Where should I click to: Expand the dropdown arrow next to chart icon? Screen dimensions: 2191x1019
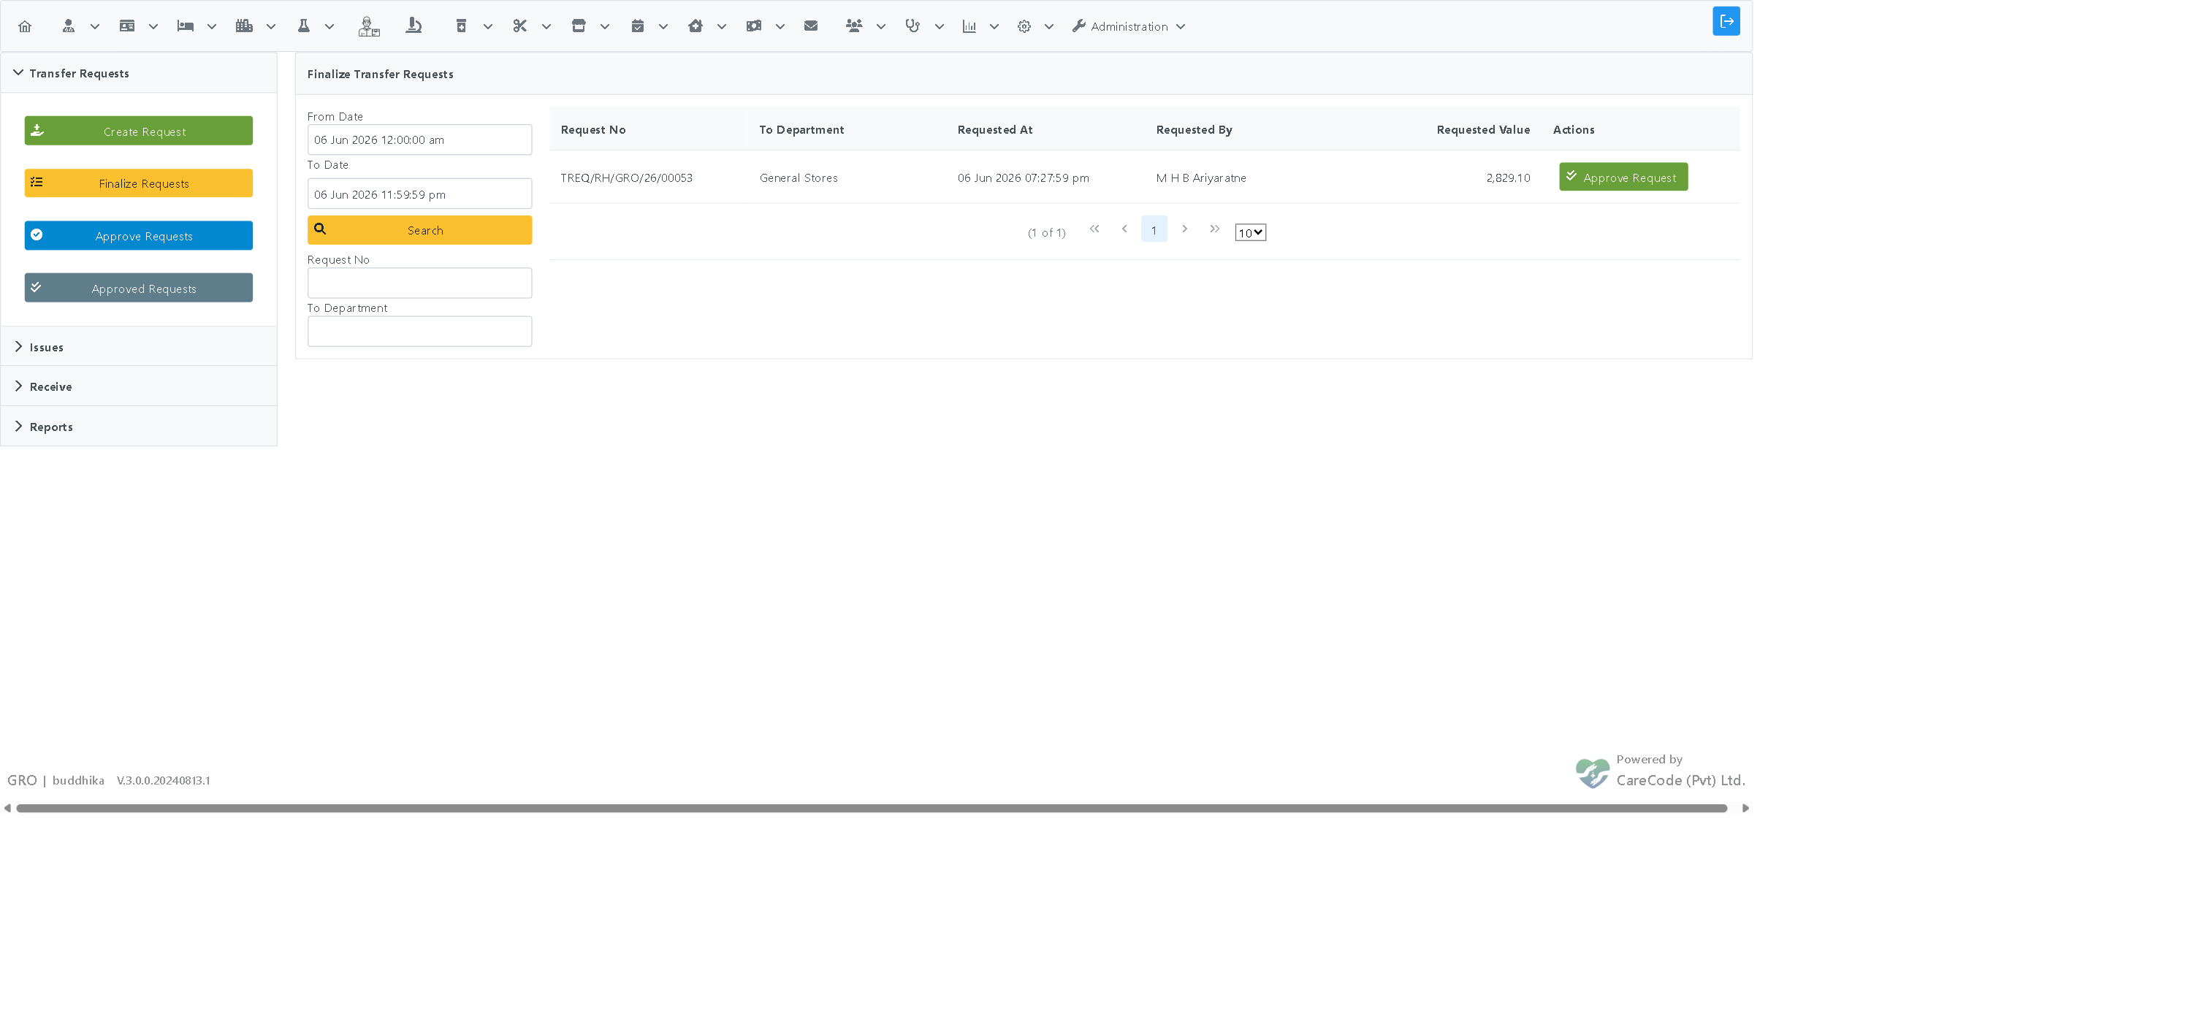994,26
